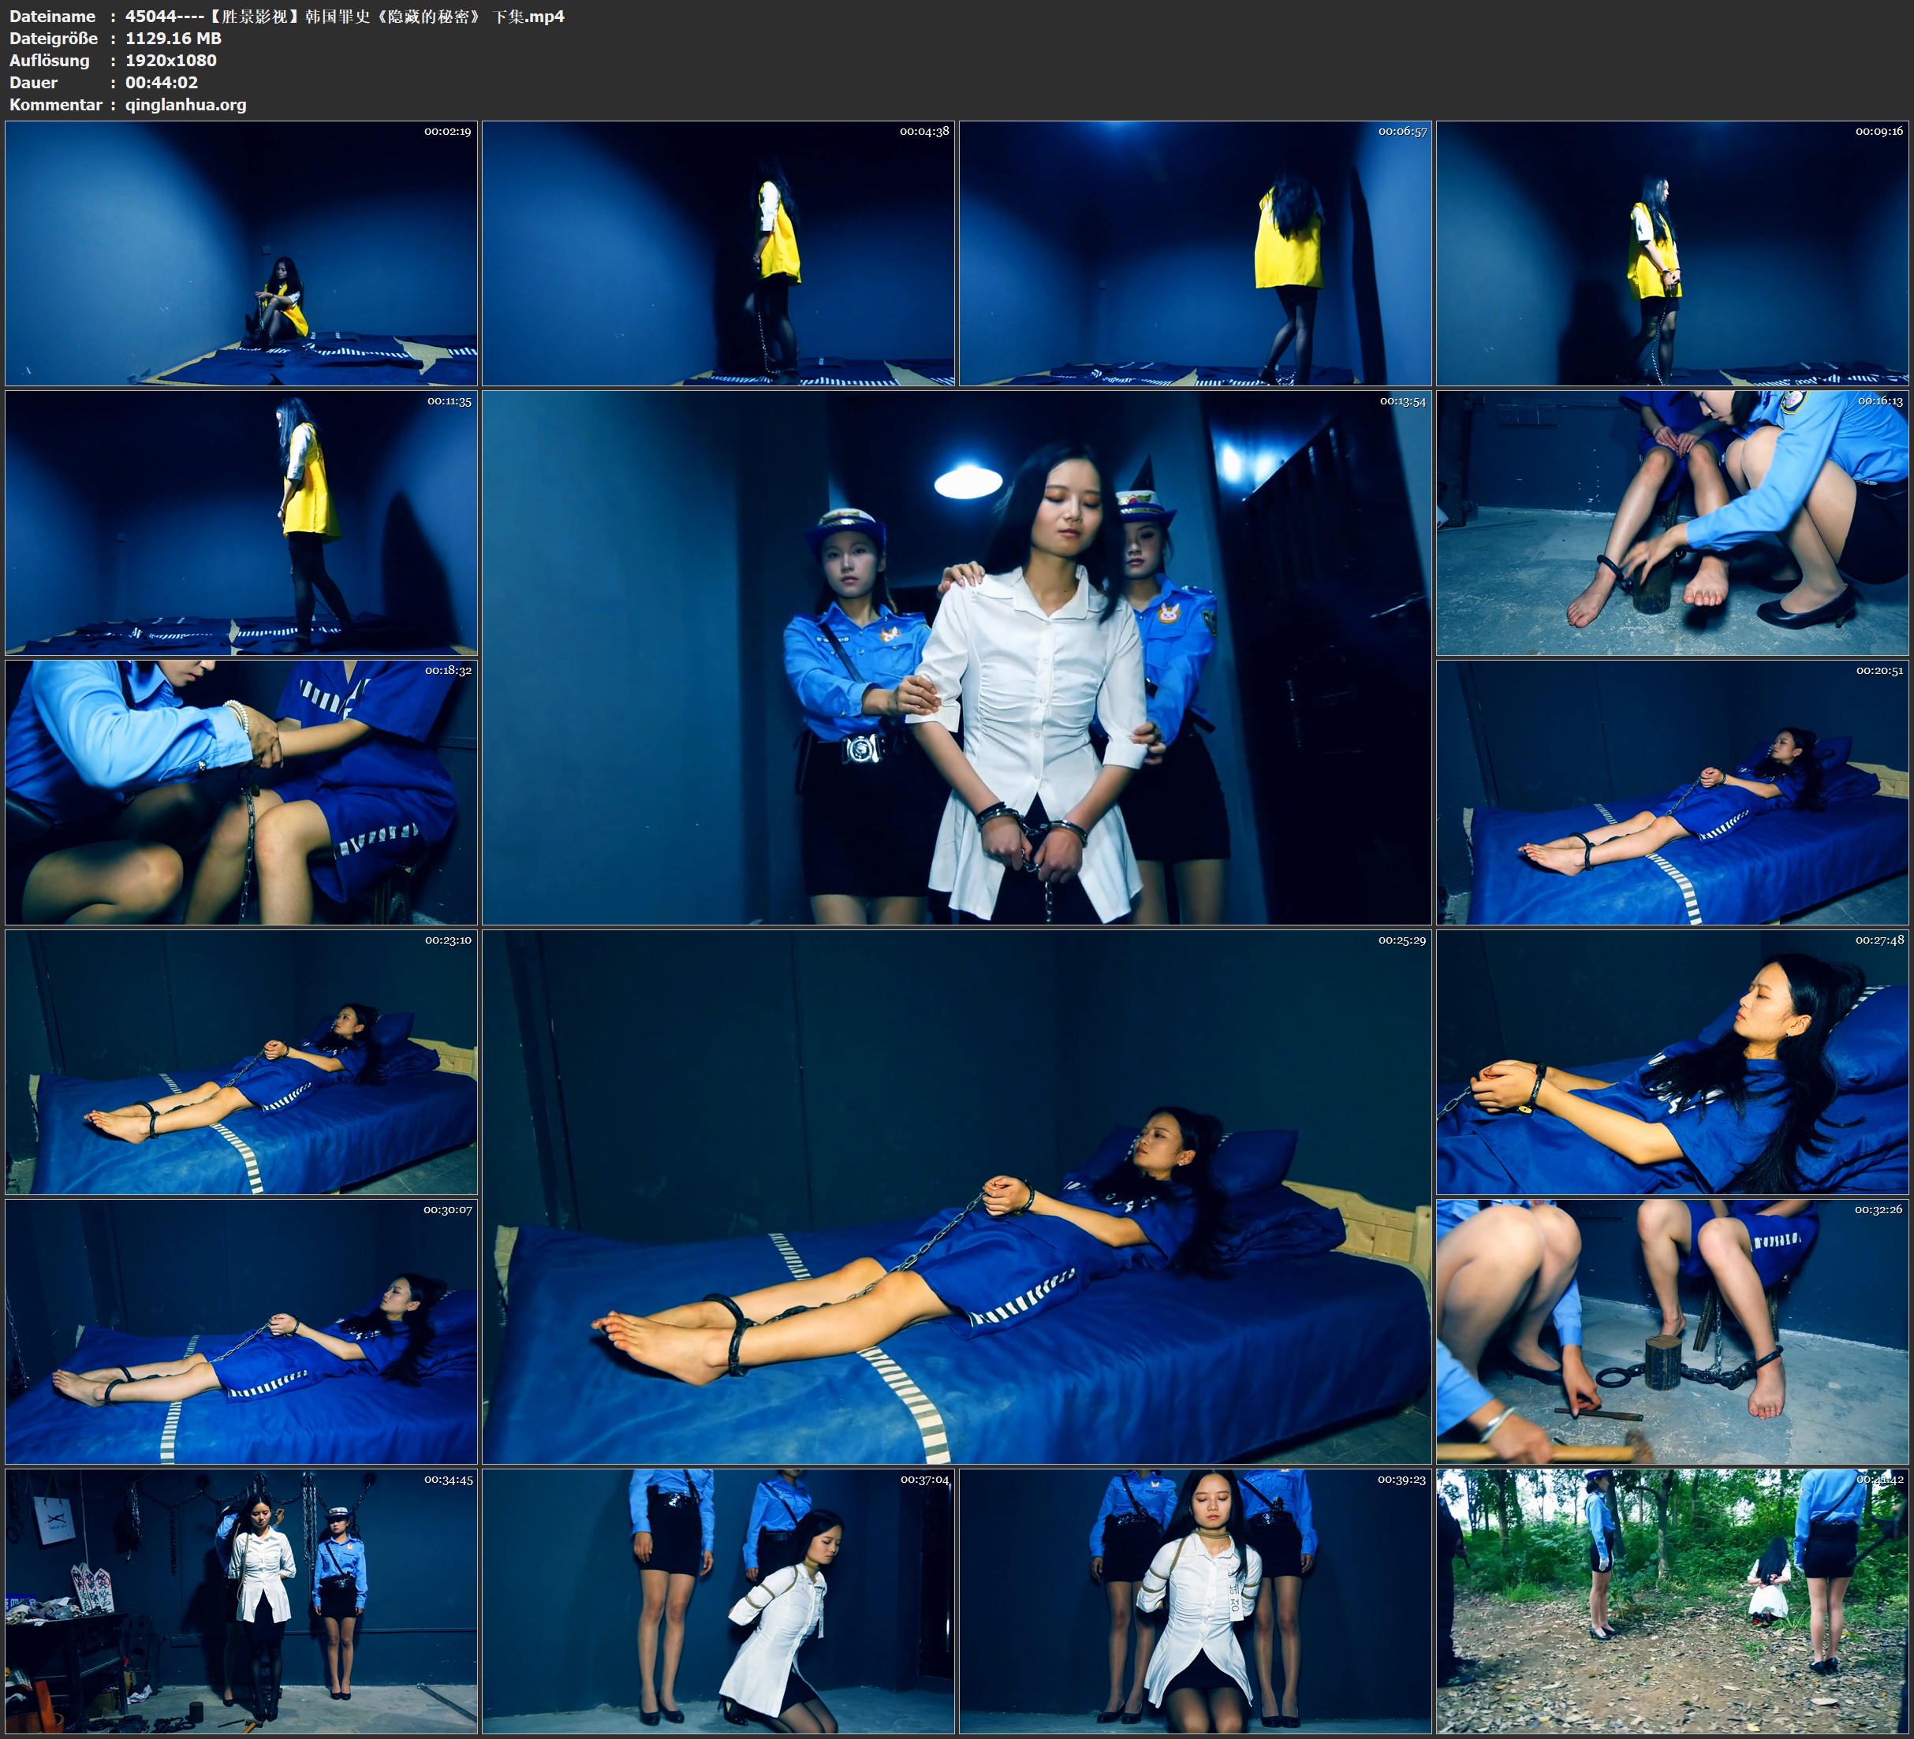The height and width of the screenshot is (1739, 1914).
Task: Open the frame marked 00:27:48
Action: [1673, 1061]
